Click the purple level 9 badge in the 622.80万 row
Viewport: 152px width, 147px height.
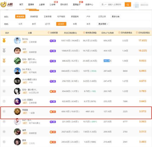click(x=53, y=102)
